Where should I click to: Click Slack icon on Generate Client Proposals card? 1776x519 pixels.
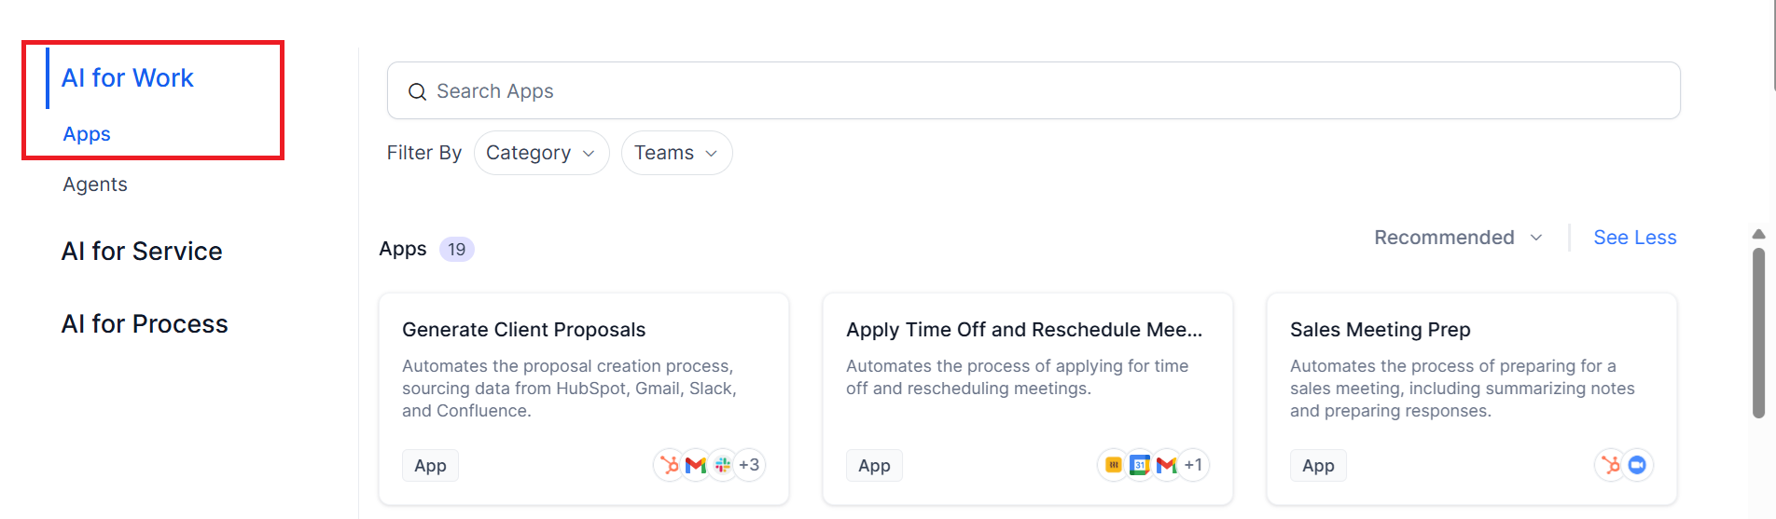pyautogui.click(x=723, y=464)
